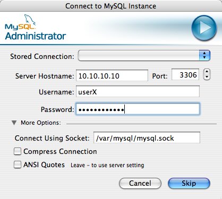Click 'Leave - to use server setting' text

tap(107, 165)
